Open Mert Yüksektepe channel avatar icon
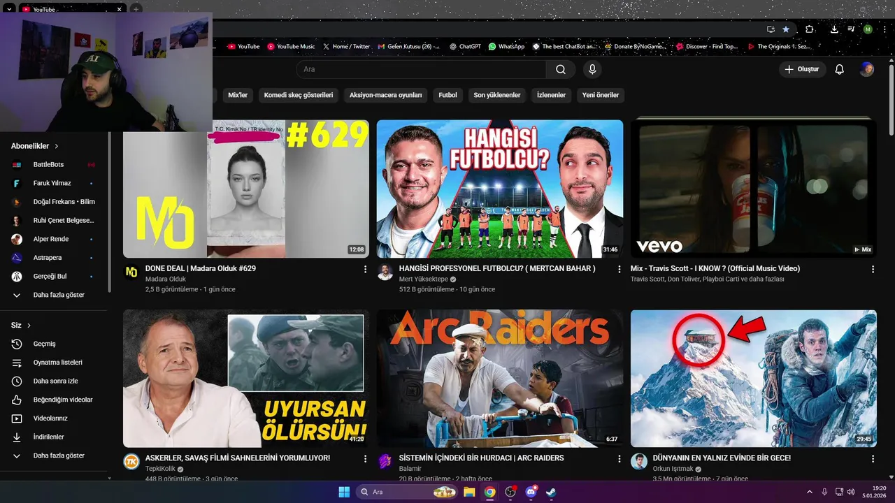Image resolution: width=895 pixels, height=503 pixels. click(385, 272)
